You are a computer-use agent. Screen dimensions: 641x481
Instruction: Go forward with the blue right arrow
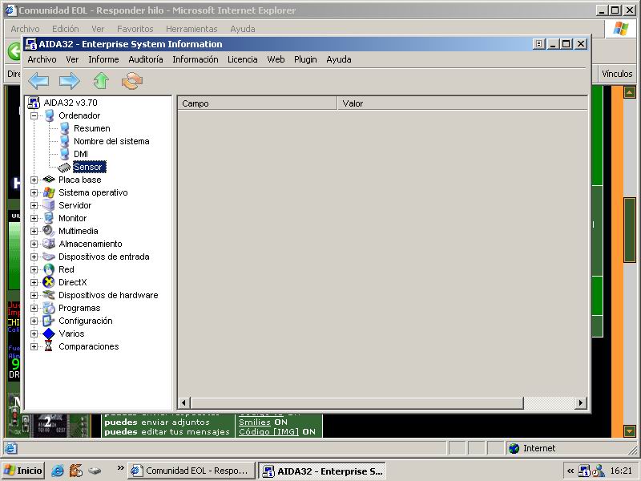click(70, 81)
